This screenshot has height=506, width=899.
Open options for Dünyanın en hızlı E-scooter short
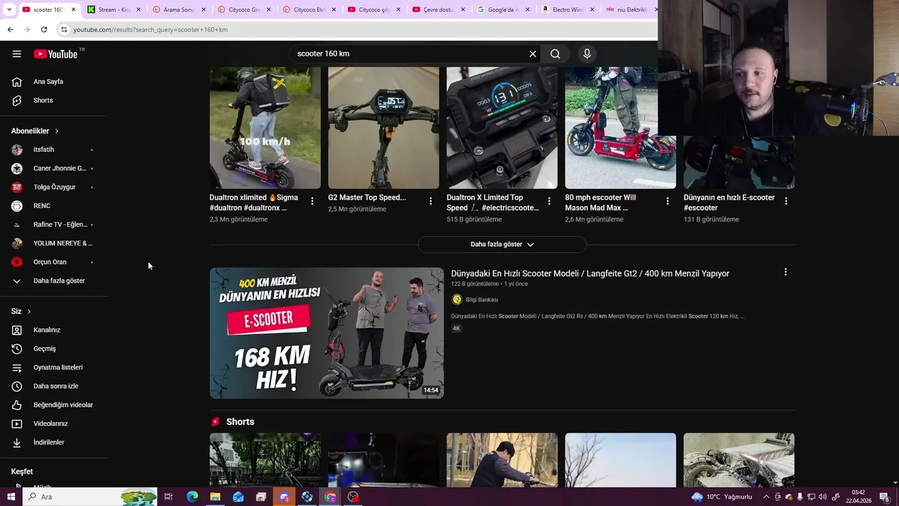click(x=786, y=201)
